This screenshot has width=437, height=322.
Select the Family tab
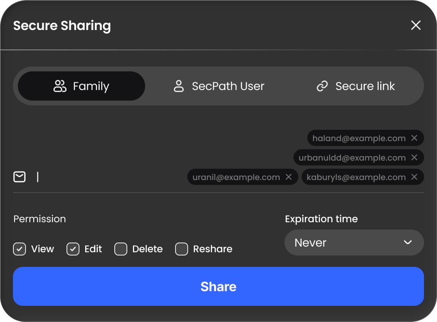[x=81, y=86]
